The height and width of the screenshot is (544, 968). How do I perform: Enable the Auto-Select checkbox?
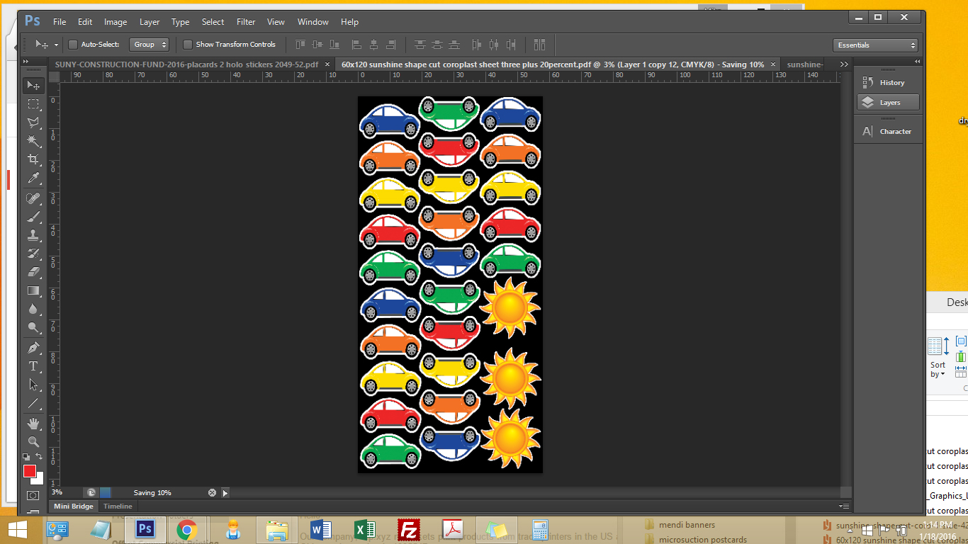coord(73,45)
